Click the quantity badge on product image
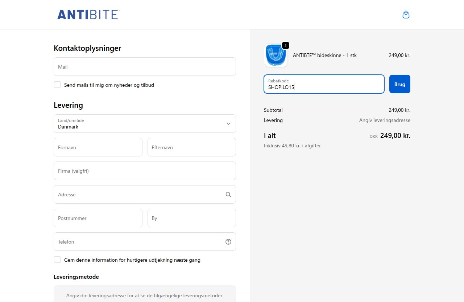 coord(286,45)
